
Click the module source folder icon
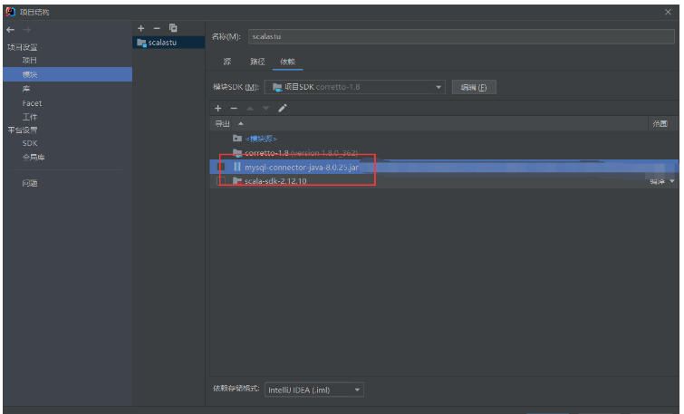point(237,139)
